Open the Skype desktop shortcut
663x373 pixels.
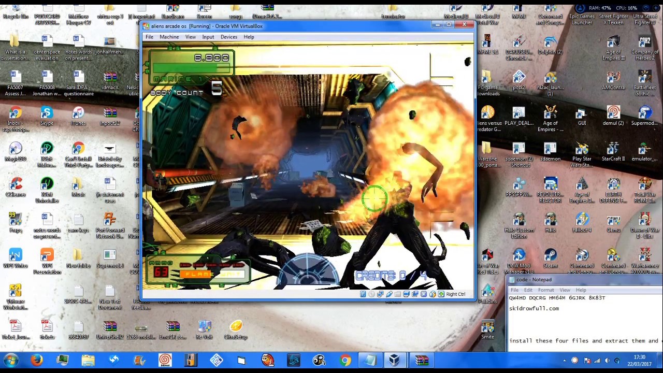coord(47,116)
